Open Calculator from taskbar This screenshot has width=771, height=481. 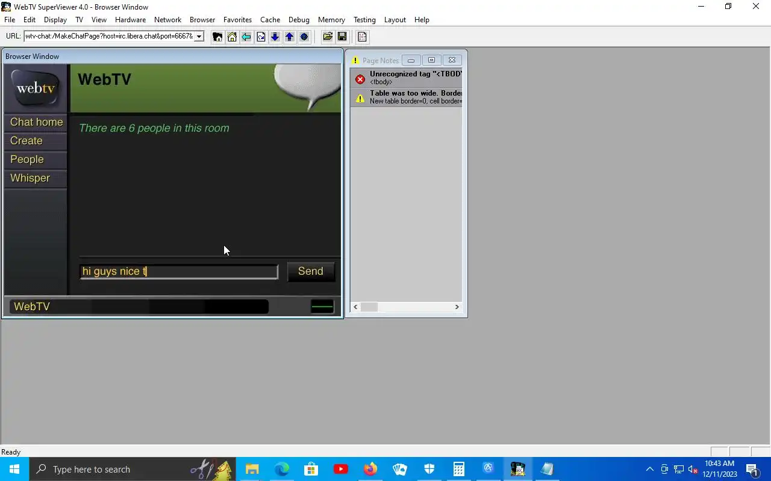point(458,469)
